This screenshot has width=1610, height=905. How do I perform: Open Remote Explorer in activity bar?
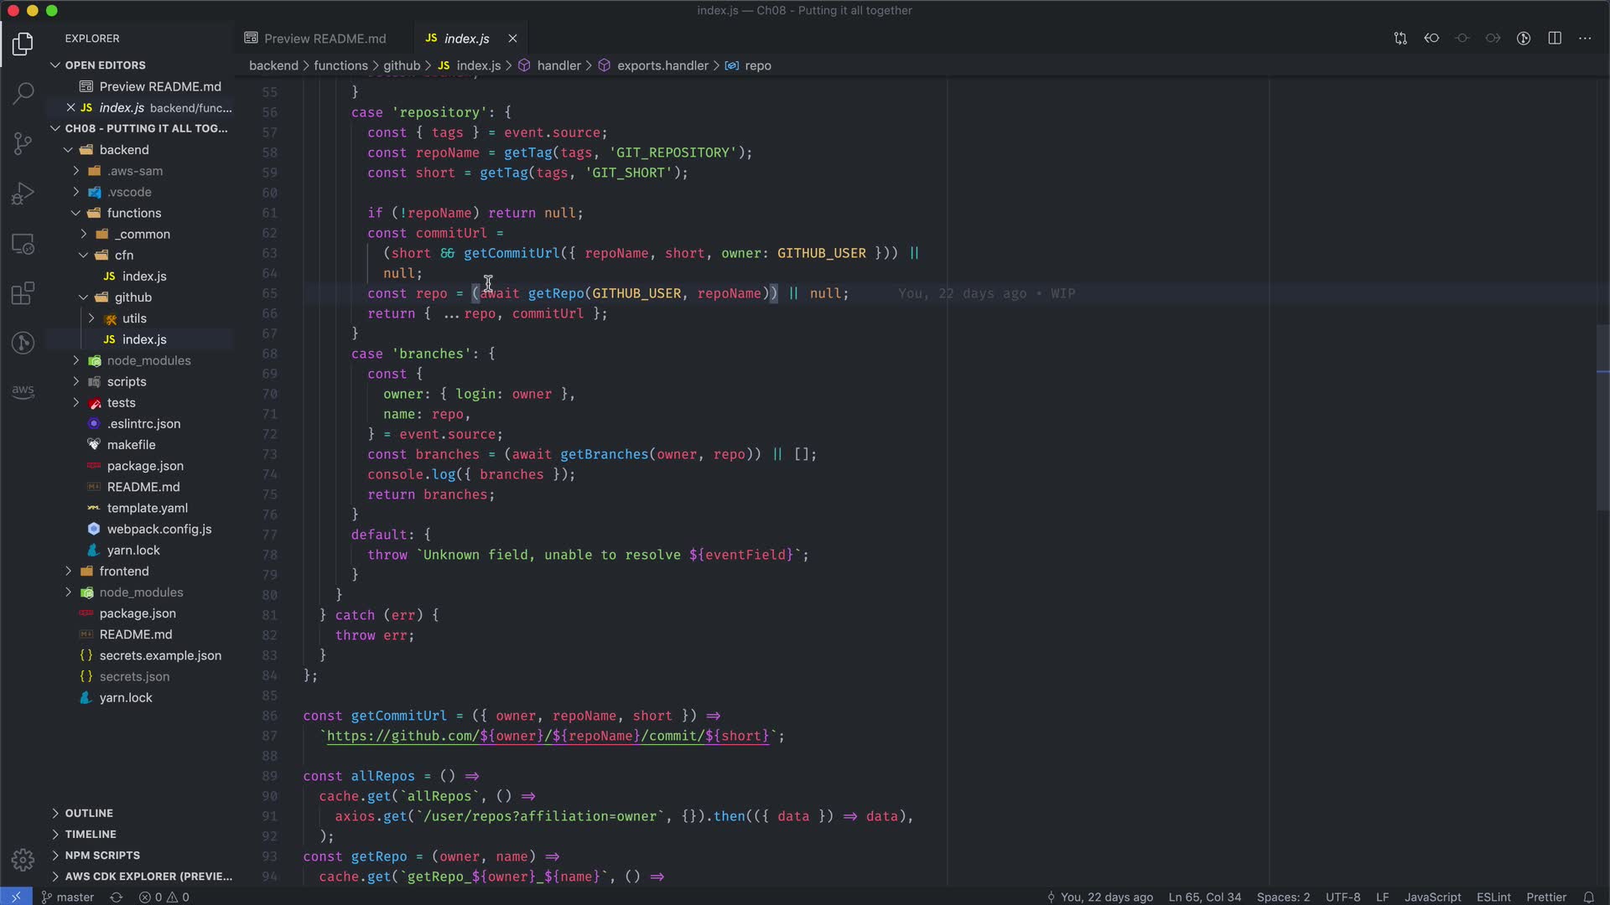[23, 244]
